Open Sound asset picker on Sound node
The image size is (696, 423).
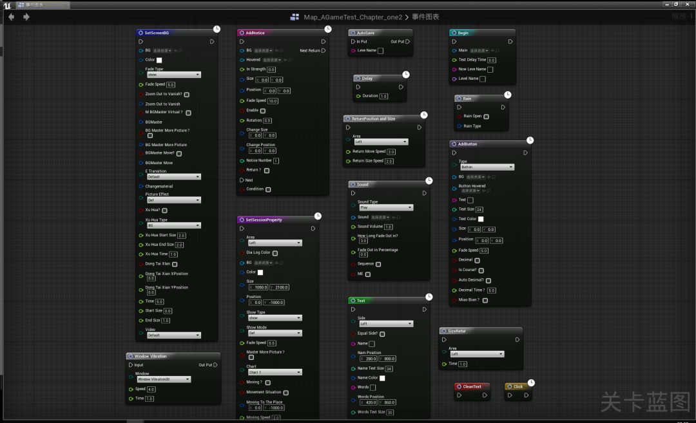[x=380, y=217]
